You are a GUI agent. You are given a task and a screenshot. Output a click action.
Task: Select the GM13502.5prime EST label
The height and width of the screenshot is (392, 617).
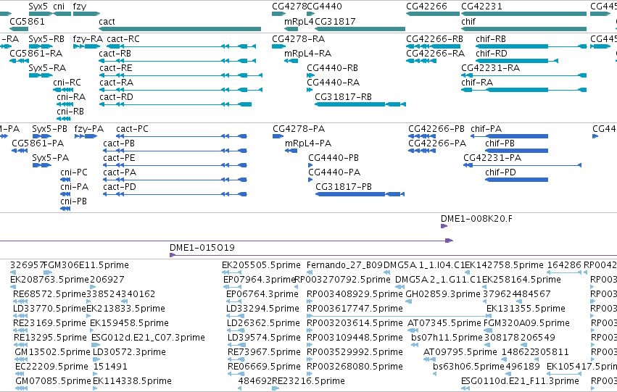[x=52, y=352]
